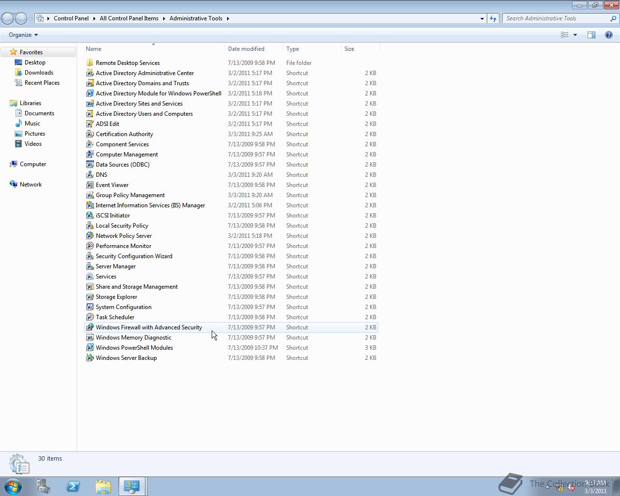
Task: Sort by the Date modified column
Action: tap(246, 49)
